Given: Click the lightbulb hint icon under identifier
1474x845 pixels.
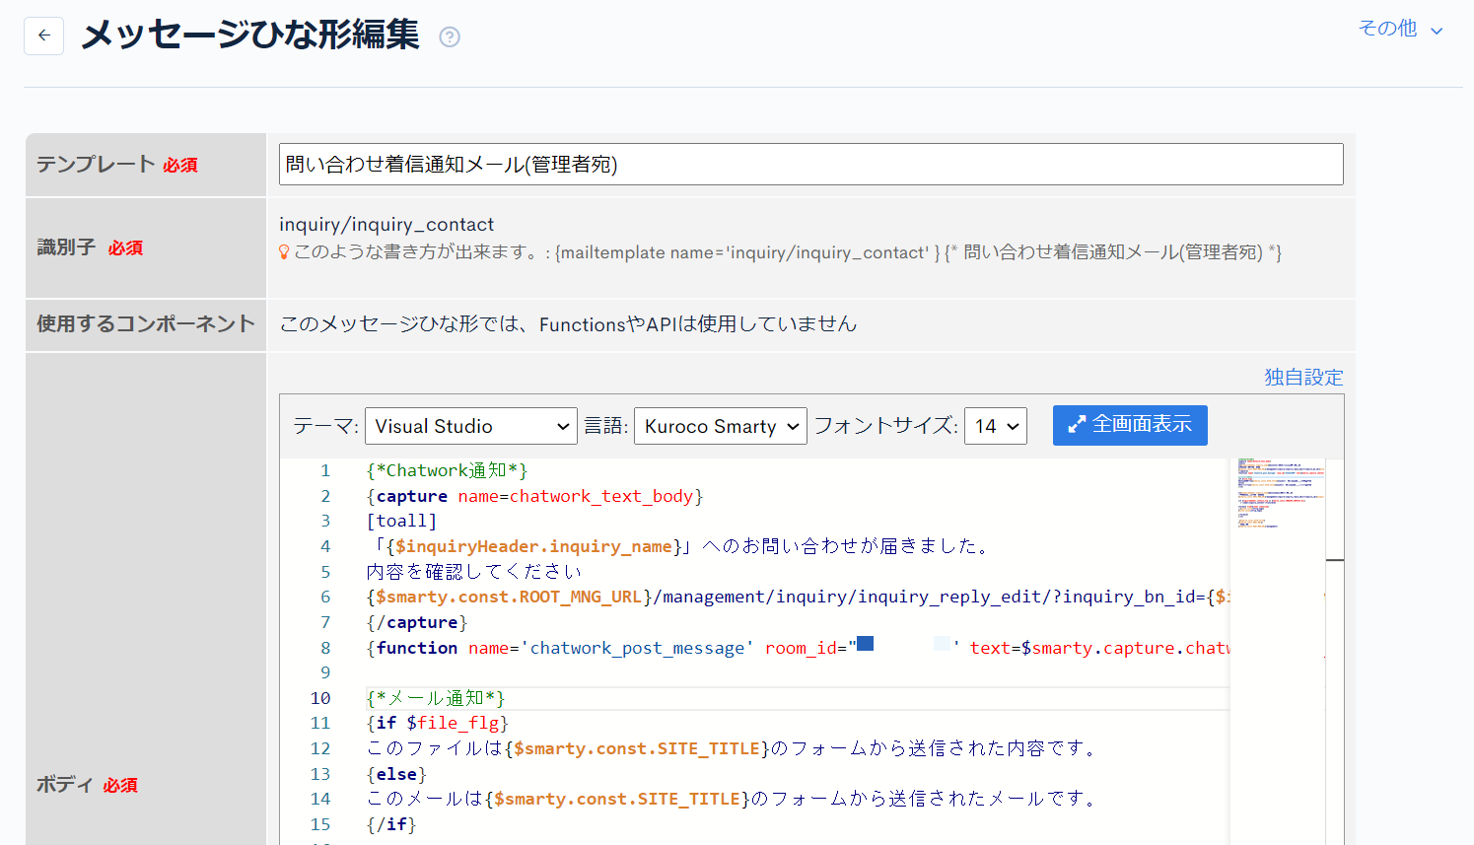Looking at the screenshot, I should pyautogui.click(x=284, y=252).
